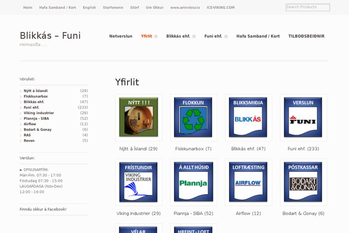The width and height of the screenshot is (349, 233).
Task: Open the Netverslun main menu item
Action: pyautogui.click(x=121, y=36)
